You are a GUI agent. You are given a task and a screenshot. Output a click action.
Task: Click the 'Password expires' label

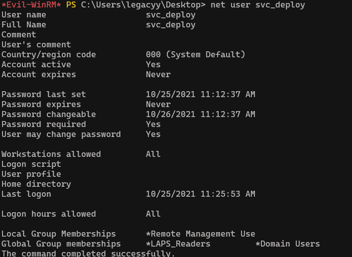coord(41,105)
